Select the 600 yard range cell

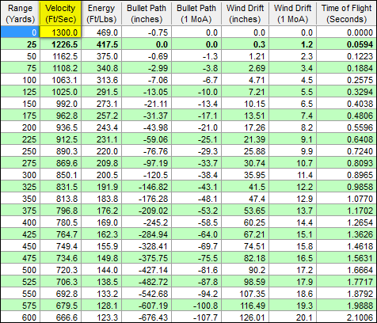click(20, 317)
